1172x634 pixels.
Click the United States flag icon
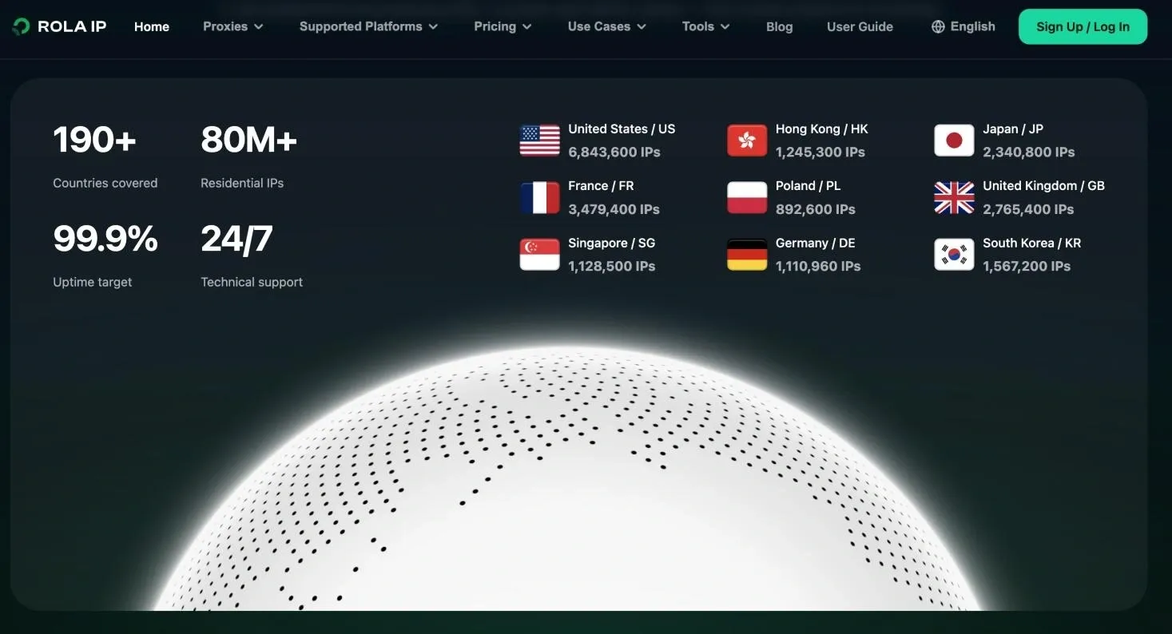click(x=540, y=141)
